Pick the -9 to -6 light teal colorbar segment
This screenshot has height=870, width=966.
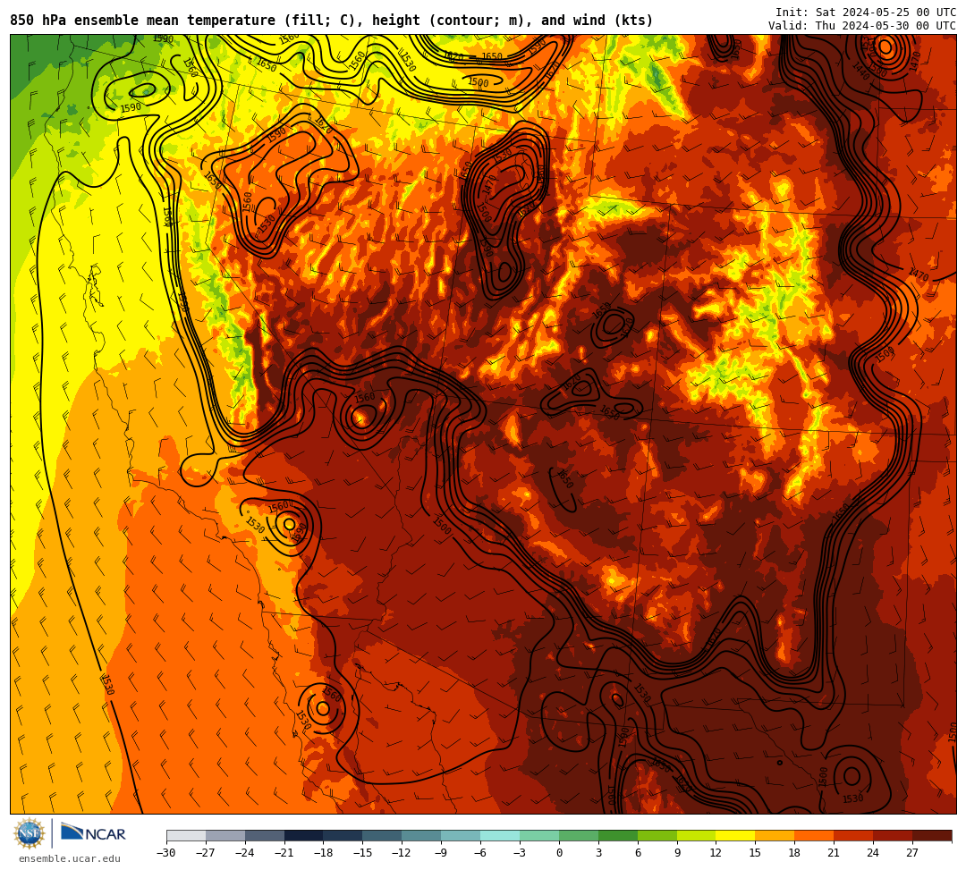[x=461, y=835]
